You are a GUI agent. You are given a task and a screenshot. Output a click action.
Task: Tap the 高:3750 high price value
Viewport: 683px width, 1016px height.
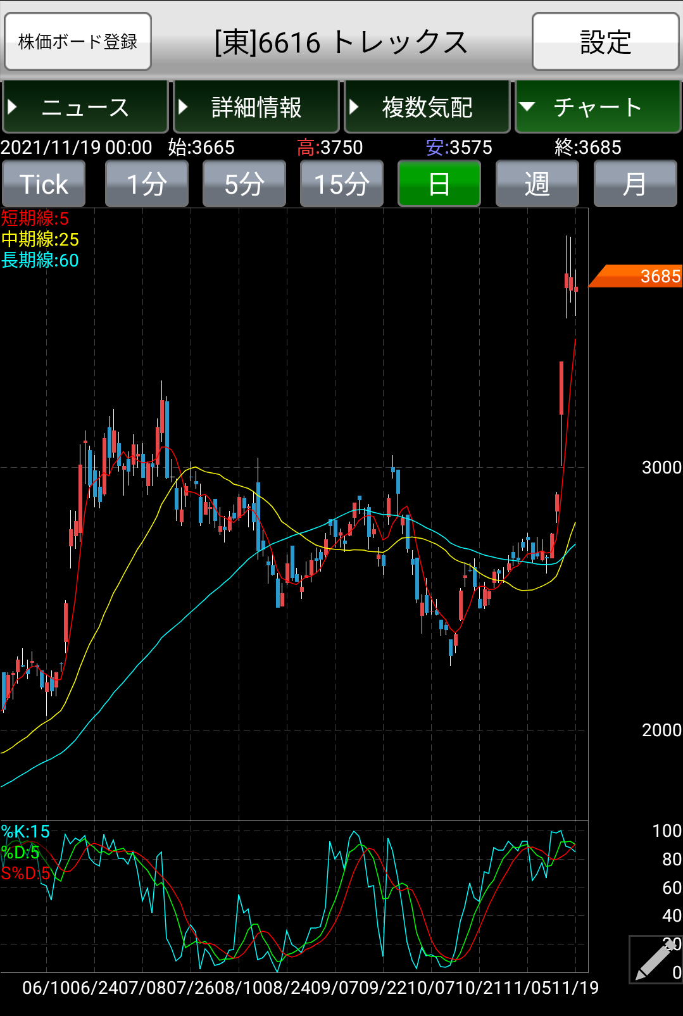coord(330,147)
